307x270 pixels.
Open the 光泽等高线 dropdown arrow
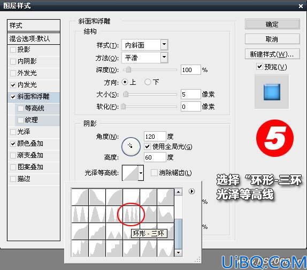141,173
